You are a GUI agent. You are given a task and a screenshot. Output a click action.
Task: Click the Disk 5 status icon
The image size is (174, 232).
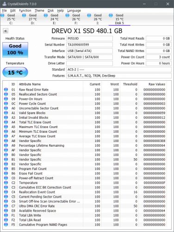pyautogui.click(x=111, y=15)
